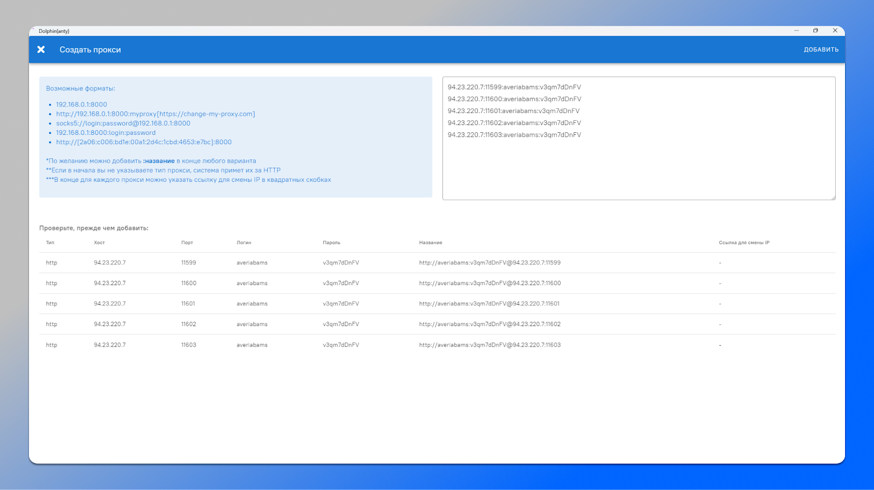The width and height of the screenshot is (874, 490).
Task: Click text area line with port 11602
Action: (515, 123)
